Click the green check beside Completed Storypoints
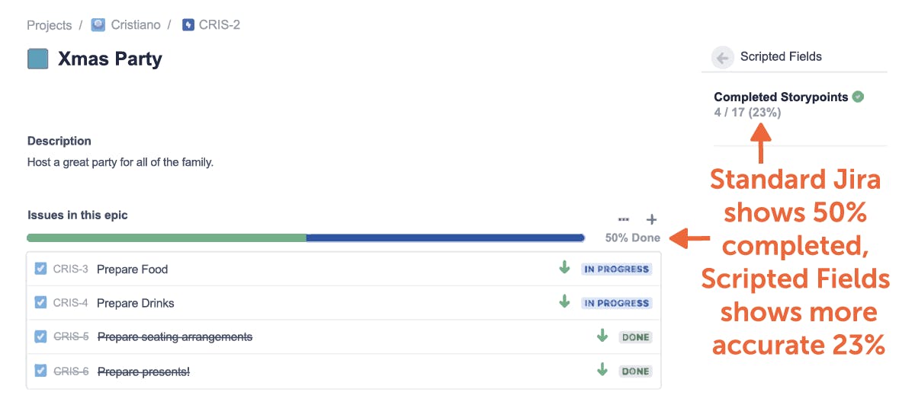The height and width of the screenshot is (408, 915). 858,97
